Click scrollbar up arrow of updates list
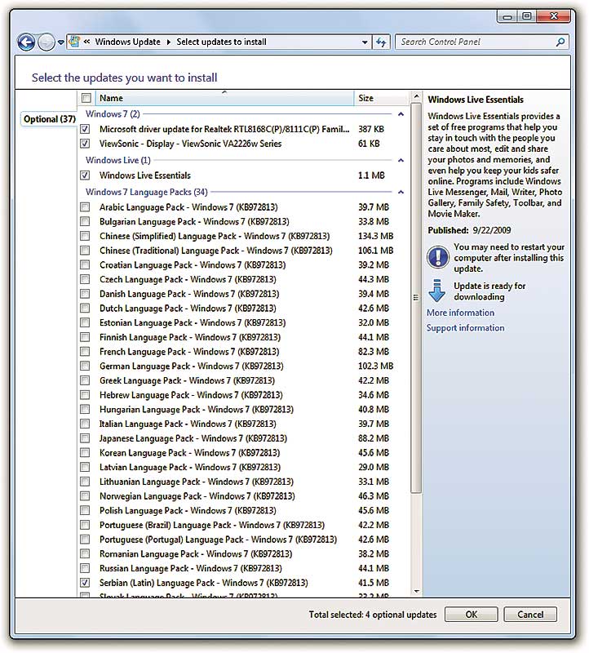 [x=416, y=96]
